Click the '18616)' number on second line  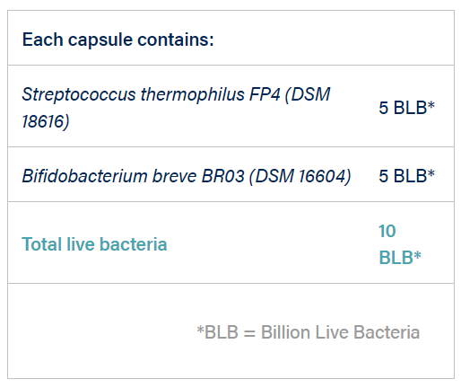[x=46, y=121]
